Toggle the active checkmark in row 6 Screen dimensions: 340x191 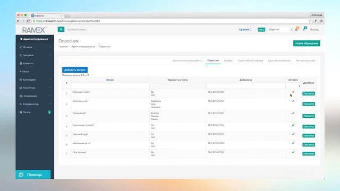[x=293, y=143]
